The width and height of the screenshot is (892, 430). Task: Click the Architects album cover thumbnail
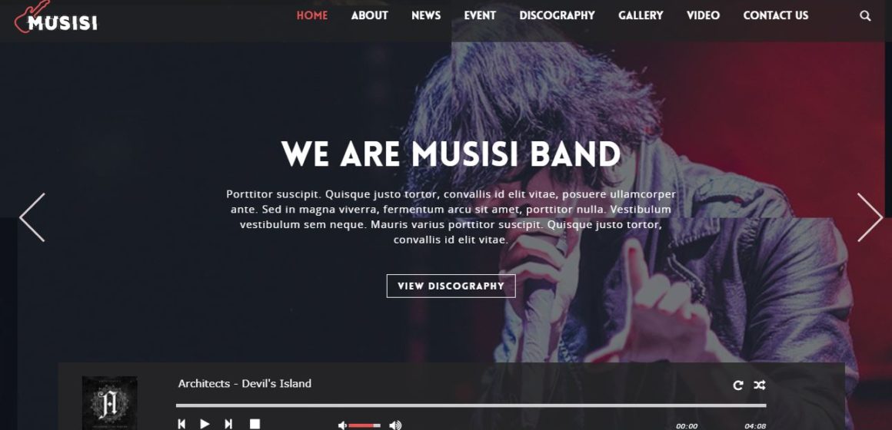(x=109, y=402)
